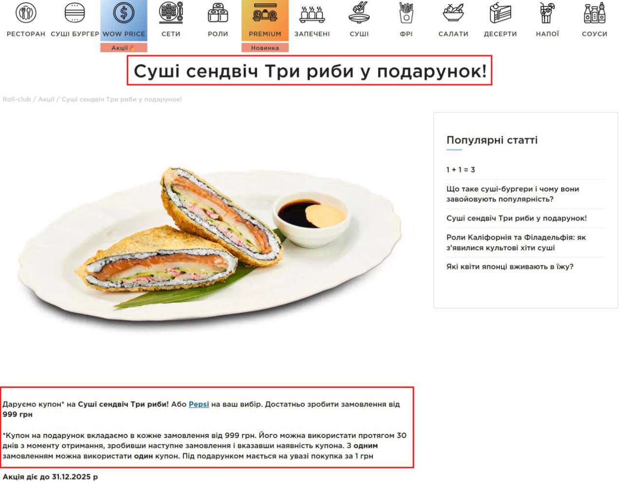
Task: Open the article 1 + 1 = 3
Action: tap(461, 170)
